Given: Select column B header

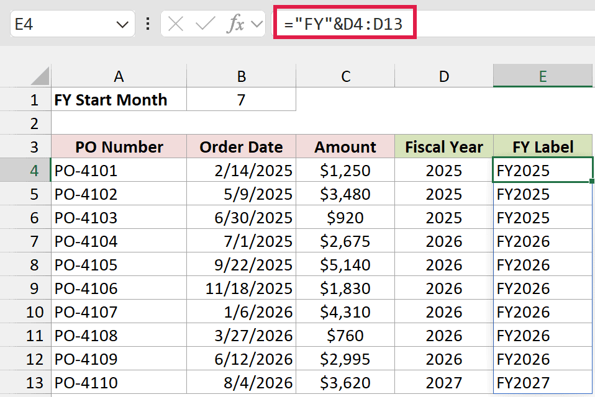Looking at the screenshot, I should point(242,76).
